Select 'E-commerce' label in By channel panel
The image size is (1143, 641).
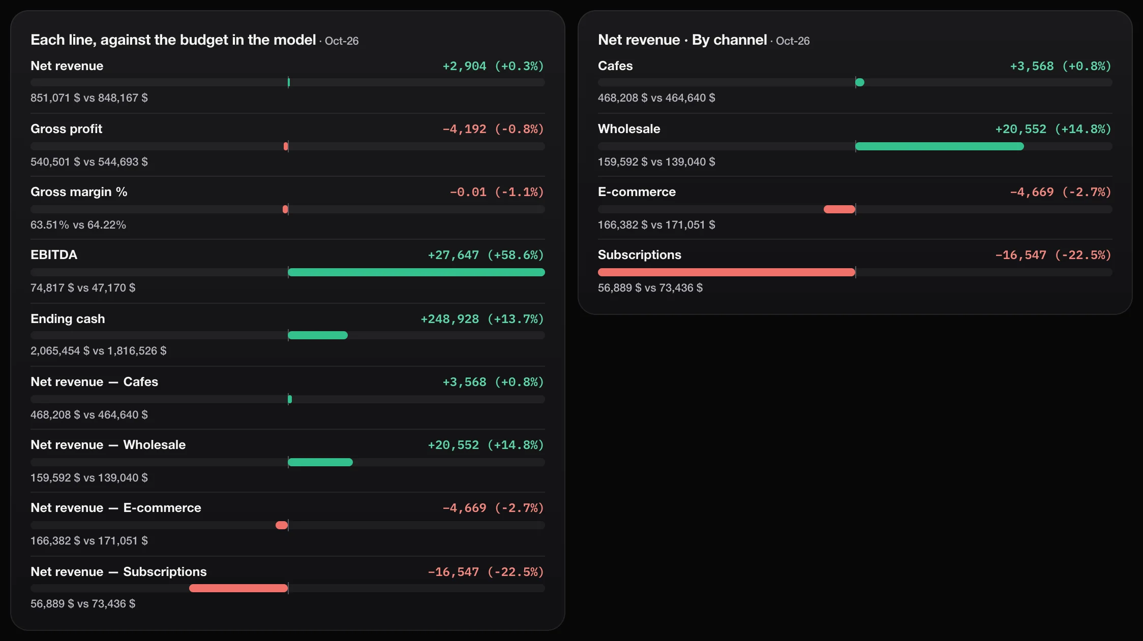tap(637, 192)
